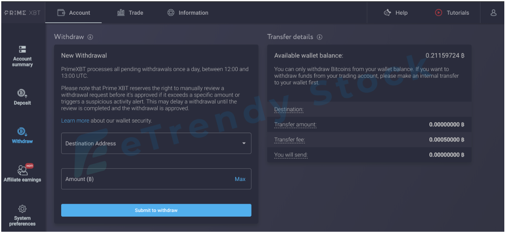The width and height of the screenshot is (506, 233).
Task: Click the Destination Address dropdown arrow
Action: click(x=244, y=144)
